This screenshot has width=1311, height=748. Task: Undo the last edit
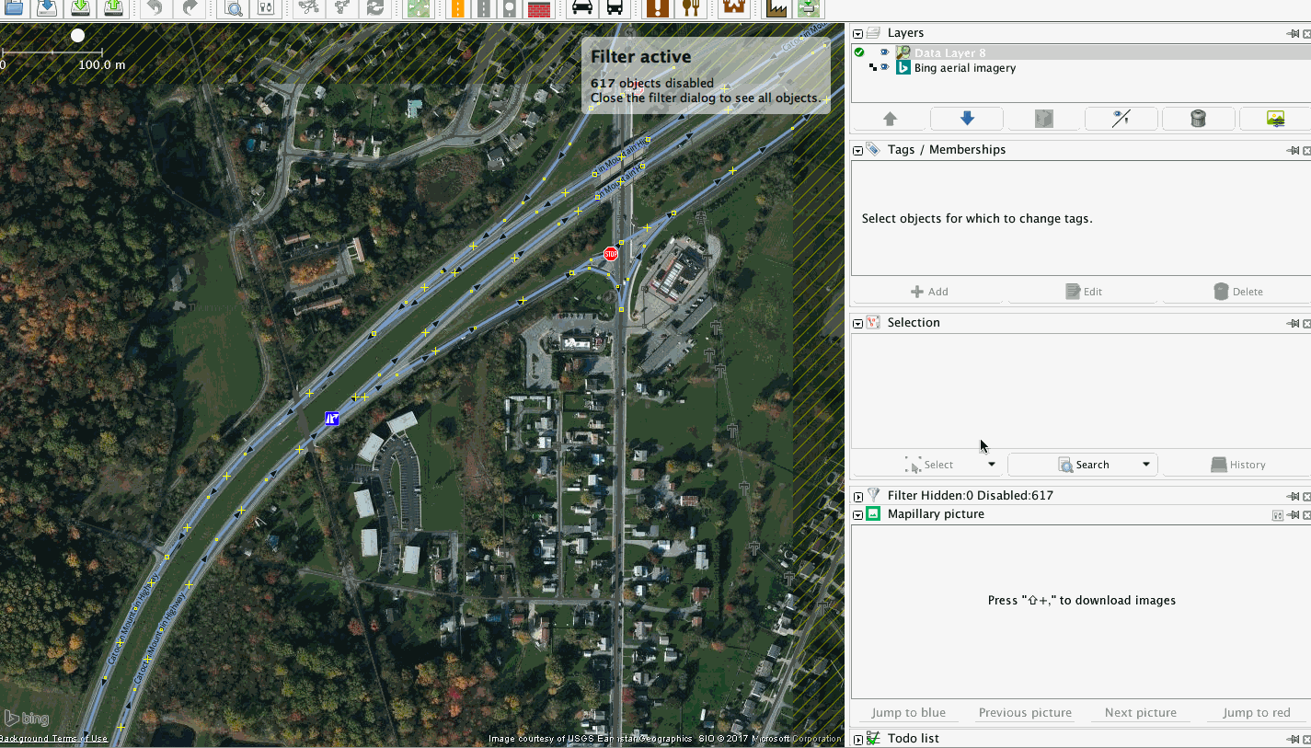coord(154,9)
